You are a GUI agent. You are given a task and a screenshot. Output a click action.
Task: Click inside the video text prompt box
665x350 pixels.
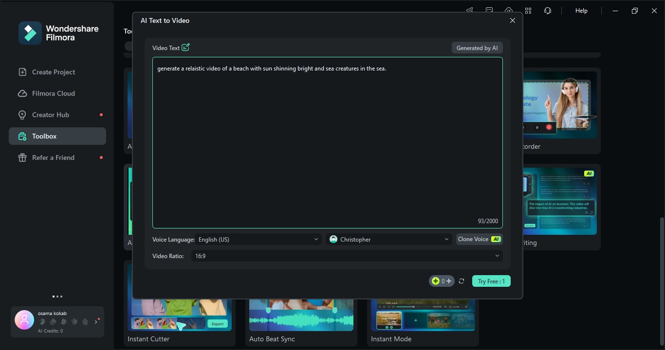(x=328, y=142)
